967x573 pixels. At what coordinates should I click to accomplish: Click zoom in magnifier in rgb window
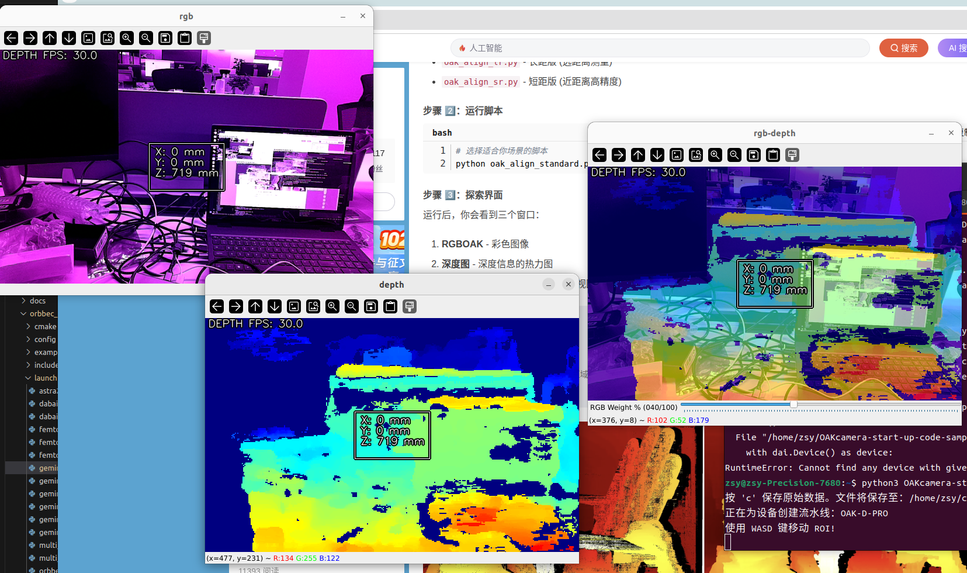click(x=127, y=38)
